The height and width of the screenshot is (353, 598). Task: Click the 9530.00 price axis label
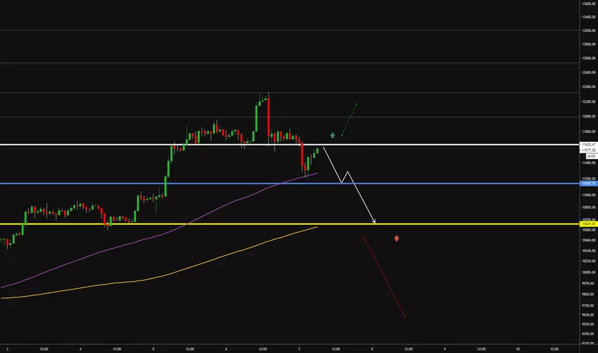click(x=589, y=324)
